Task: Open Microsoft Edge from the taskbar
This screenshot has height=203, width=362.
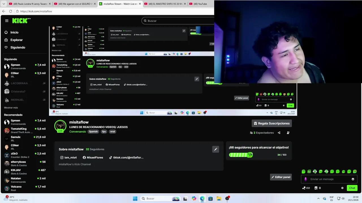Action: [x=202, y=198]
